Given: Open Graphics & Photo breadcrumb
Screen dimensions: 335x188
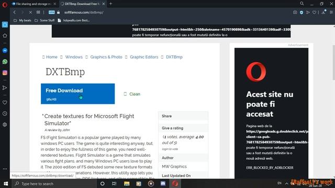Looking at the screenshot, I should pos(106,57).
